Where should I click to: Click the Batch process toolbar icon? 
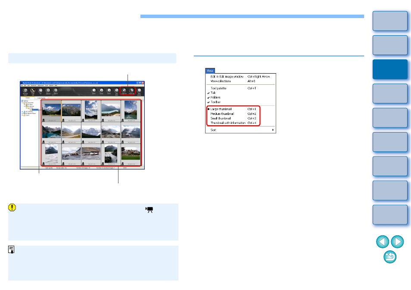[139, 90]
